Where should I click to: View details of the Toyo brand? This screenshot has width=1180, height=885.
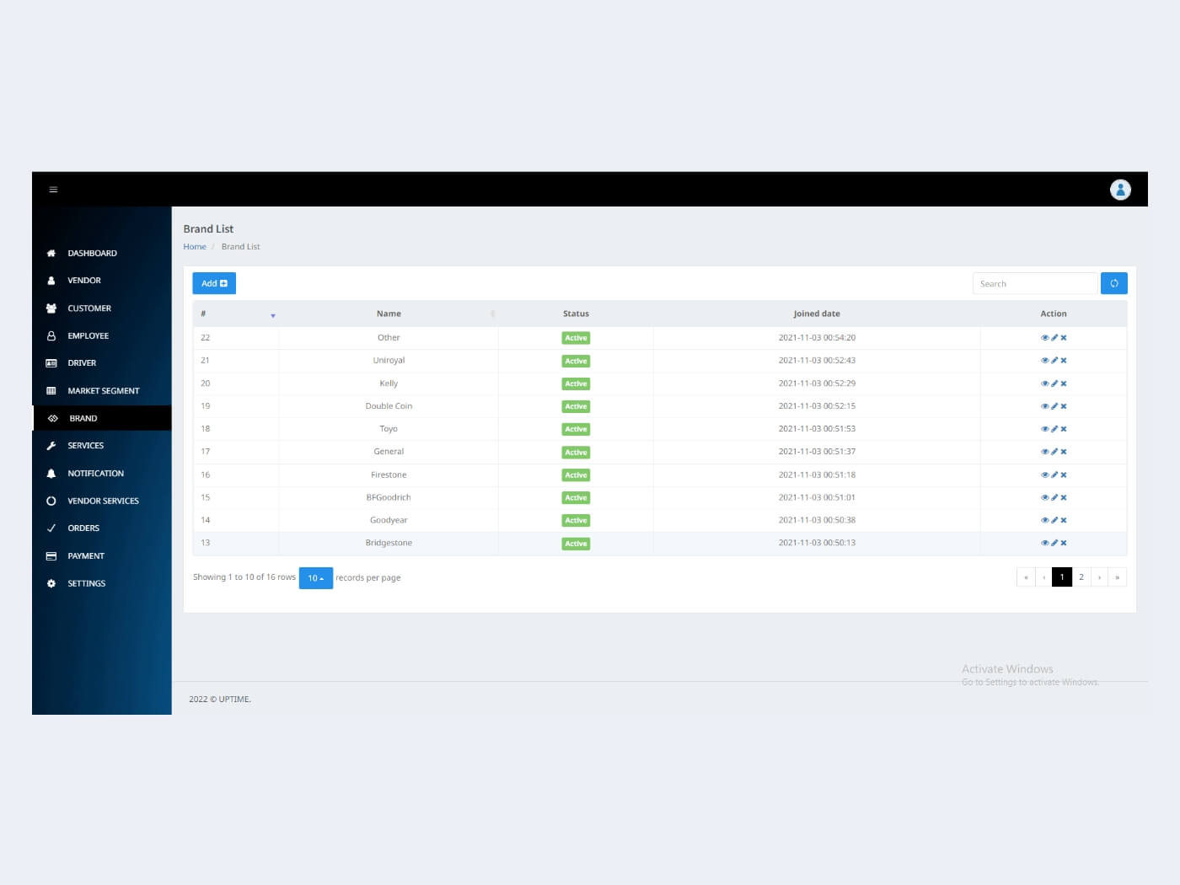1044,429
